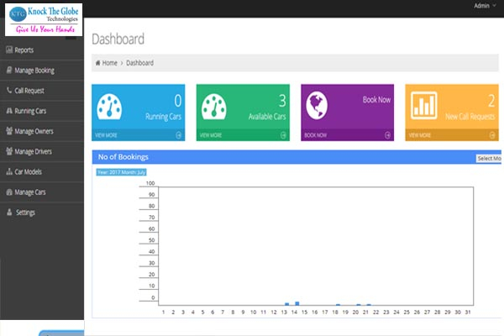
Task: Click arrow circle on New Call Requests footer
Action: click(x=492, y=135)
